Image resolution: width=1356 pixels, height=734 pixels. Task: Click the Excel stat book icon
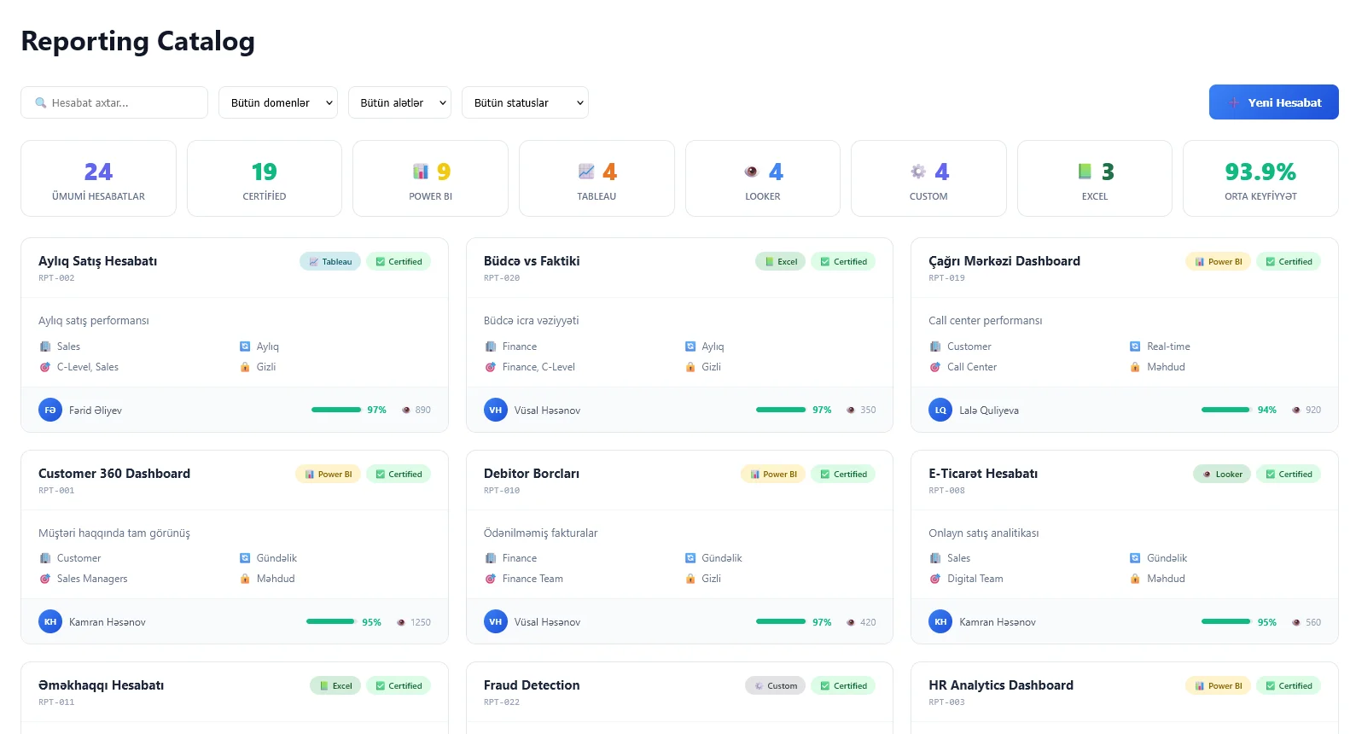coord(1085,172)
